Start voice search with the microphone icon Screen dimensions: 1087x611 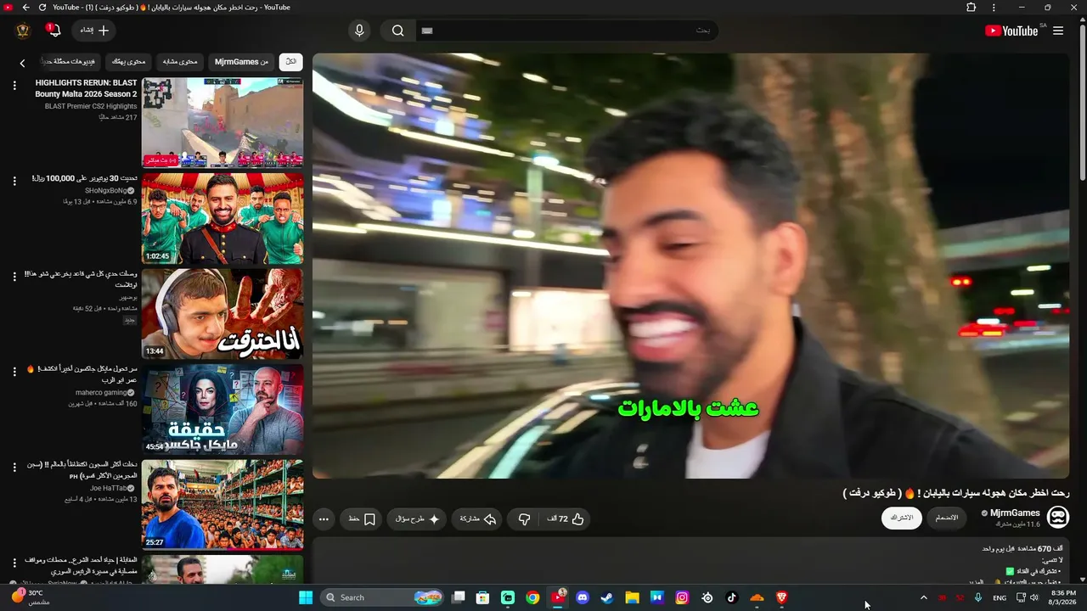click(x=359, y=31)
